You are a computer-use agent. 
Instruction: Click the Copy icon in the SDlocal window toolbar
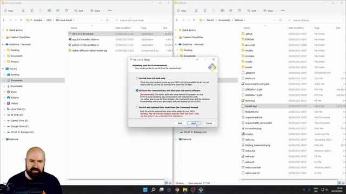point(205,11)
